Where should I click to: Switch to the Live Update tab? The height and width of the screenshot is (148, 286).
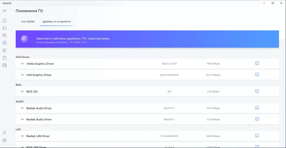[28, 22]
